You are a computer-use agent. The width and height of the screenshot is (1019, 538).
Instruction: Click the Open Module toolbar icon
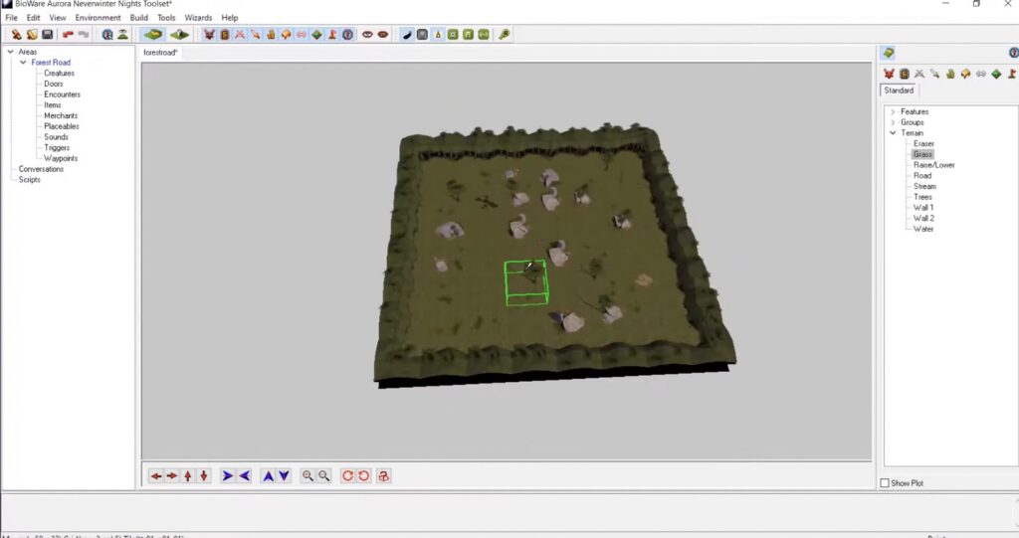32,35
